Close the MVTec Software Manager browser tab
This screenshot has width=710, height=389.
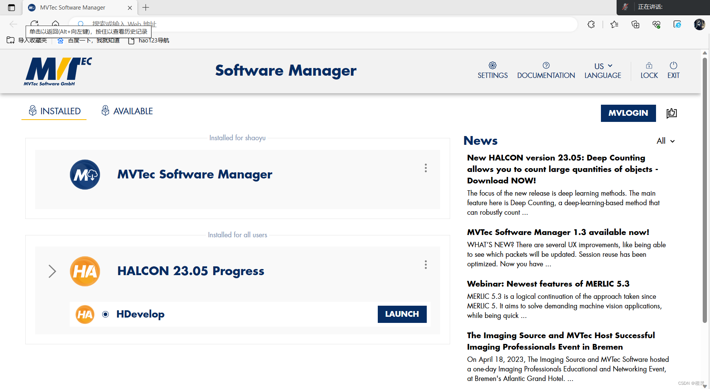coord(130,8)
